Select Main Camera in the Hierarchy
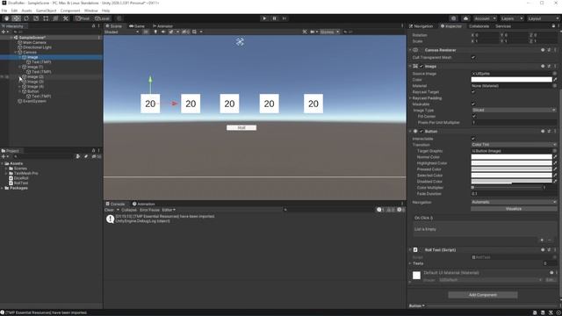The width and height of the screenshot is (562, 316). pyautogui.click(x=35, y=42)
